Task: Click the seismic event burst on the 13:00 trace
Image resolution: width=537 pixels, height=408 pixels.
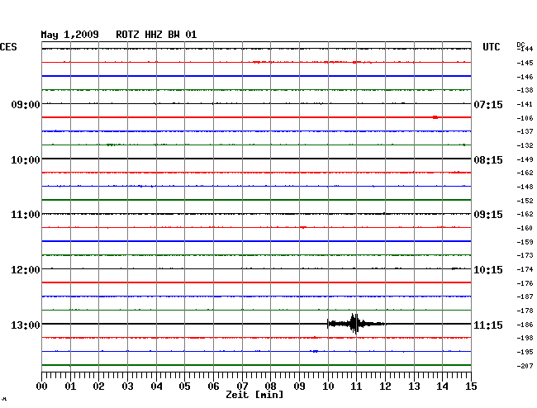Action: coord(356,324)
